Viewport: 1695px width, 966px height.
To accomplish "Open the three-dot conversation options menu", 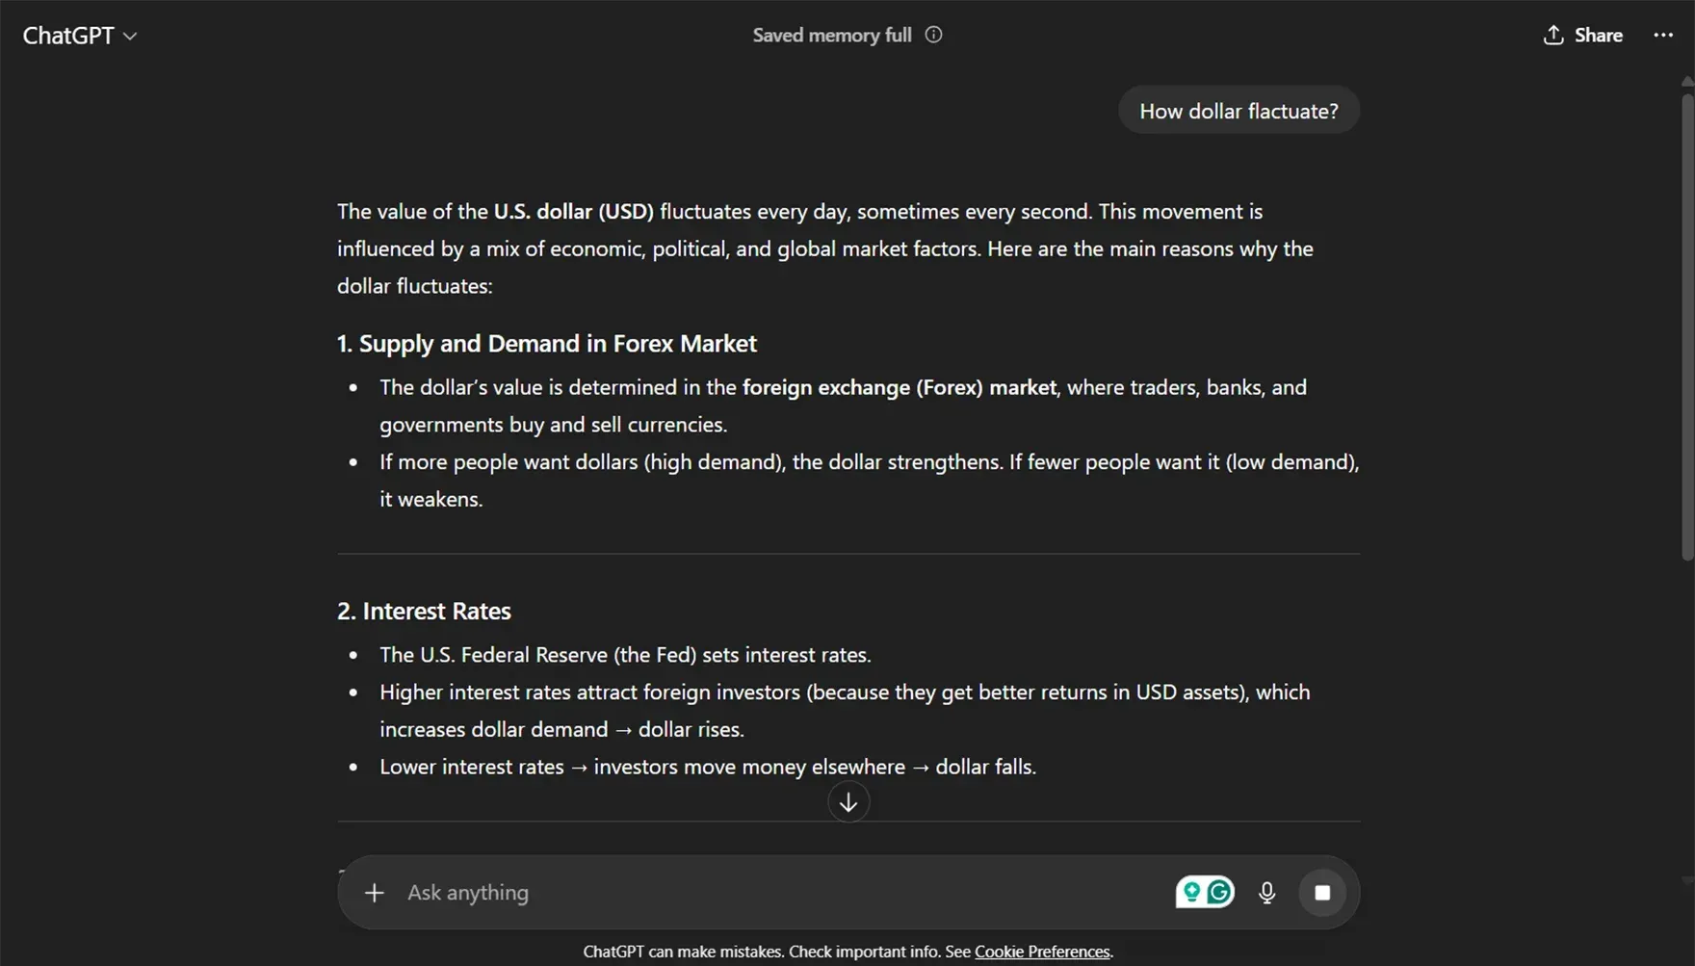I will coord(1663,36).
